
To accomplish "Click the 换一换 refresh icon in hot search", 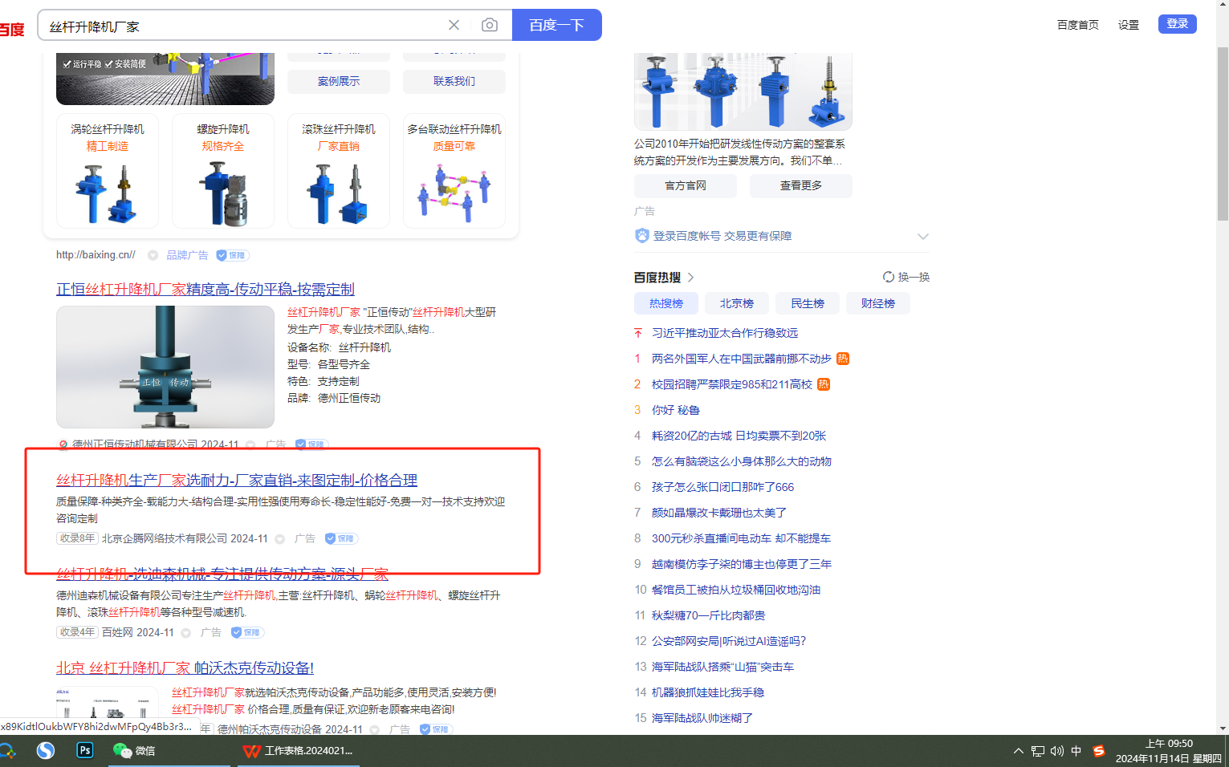I will pos(889,277).
